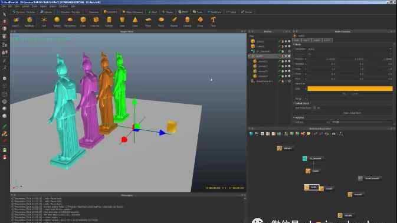Create a Text object
The height and width of the screenshot is (223, 397).
213,21
